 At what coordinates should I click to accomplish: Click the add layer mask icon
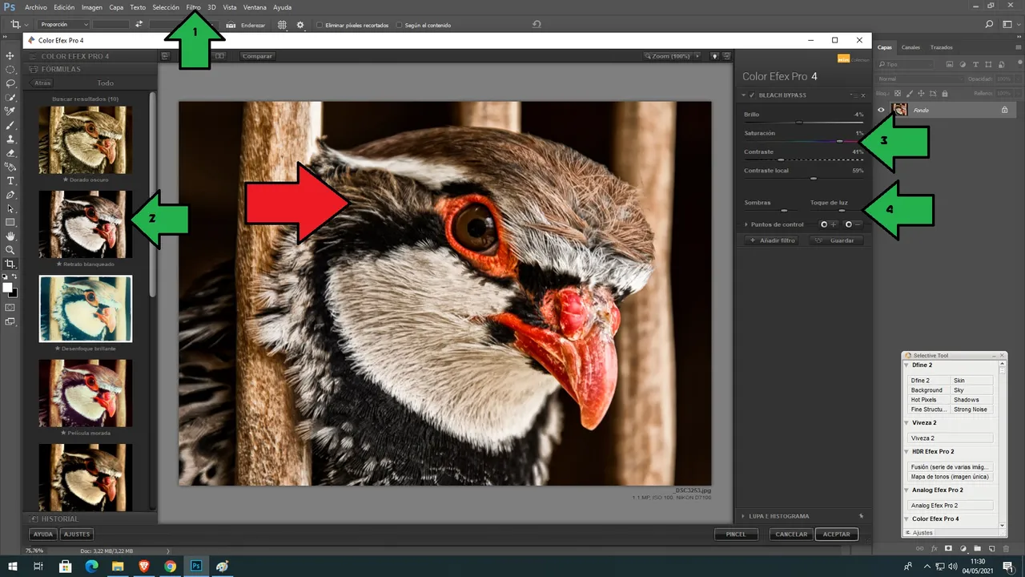[948, 548]
